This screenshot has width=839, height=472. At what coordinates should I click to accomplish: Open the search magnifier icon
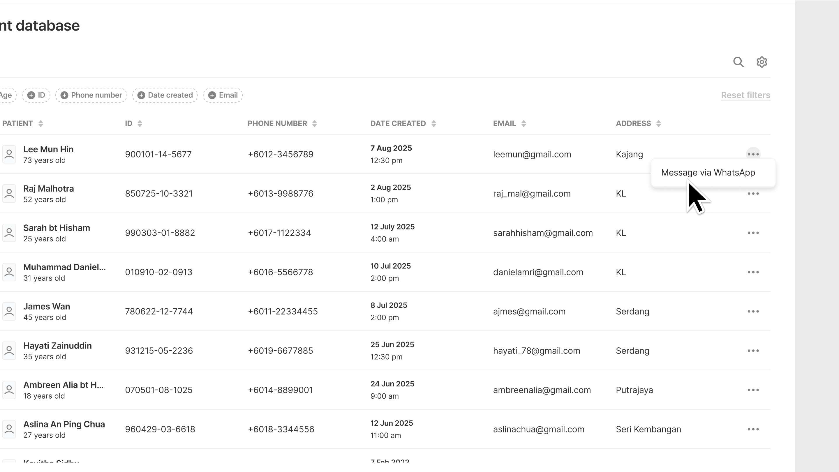coord(738,62)
